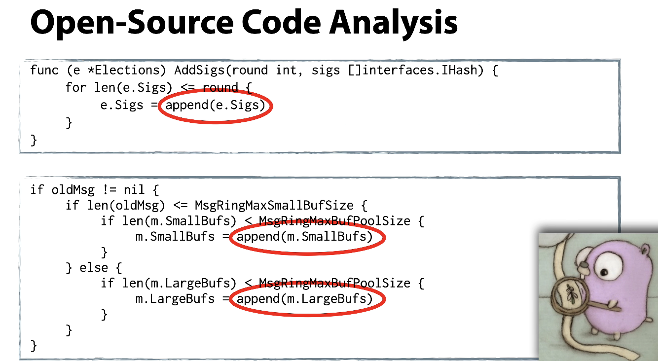The height and width of the screenshot is (361, 658).
Task: Click the gopher cartoon image
Action: pos(597,296)
